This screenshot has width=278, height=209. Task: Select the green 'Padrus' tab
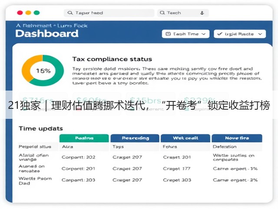(x=84, y=138)
